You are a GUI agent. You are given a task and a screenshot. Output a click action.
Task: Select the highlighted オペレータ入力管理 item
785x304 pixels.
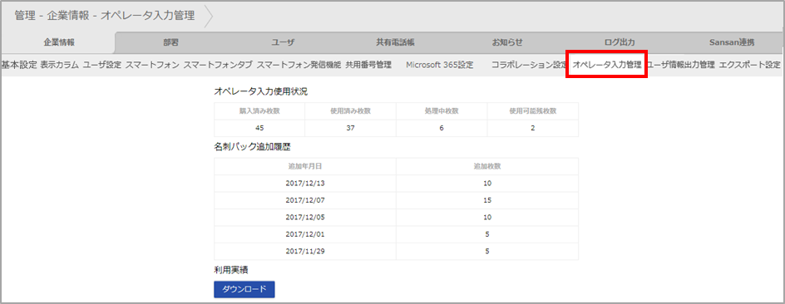[607, 65]
